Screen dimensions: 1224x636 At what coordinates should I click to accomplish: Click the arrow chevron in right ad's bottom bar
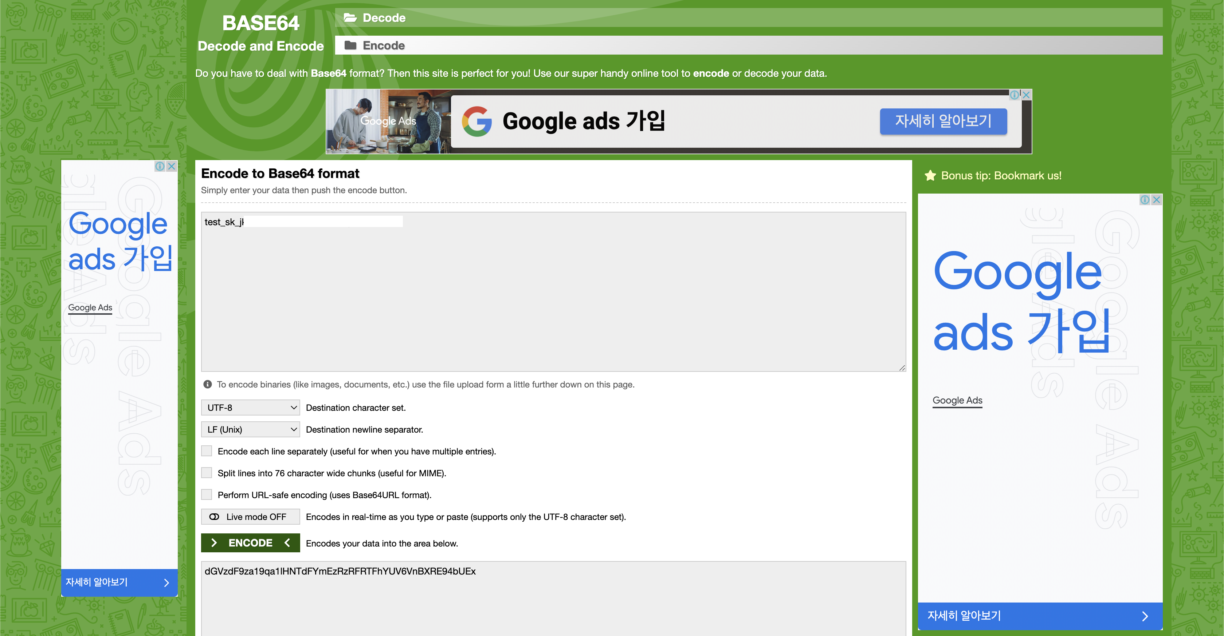coord(1145,616)
